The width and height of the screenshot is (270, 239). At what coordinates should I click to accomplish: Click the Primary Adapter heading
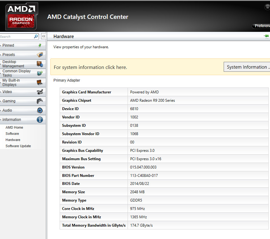point(67,80)
